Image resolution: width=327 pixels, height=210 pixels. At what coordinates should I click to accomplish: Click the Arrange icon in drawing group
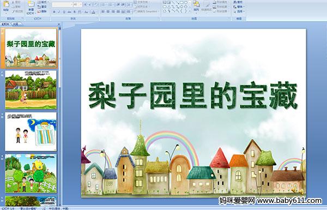[196, 6]
